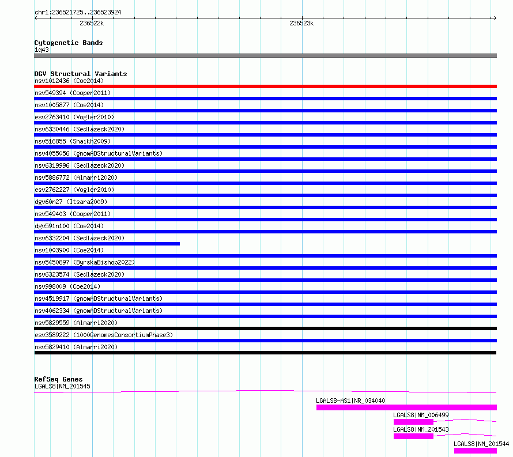This screenshot has height=457, width=513.
Task: Click the nsv1005877 (Coe2014) label
Action: tap(69, 105)
